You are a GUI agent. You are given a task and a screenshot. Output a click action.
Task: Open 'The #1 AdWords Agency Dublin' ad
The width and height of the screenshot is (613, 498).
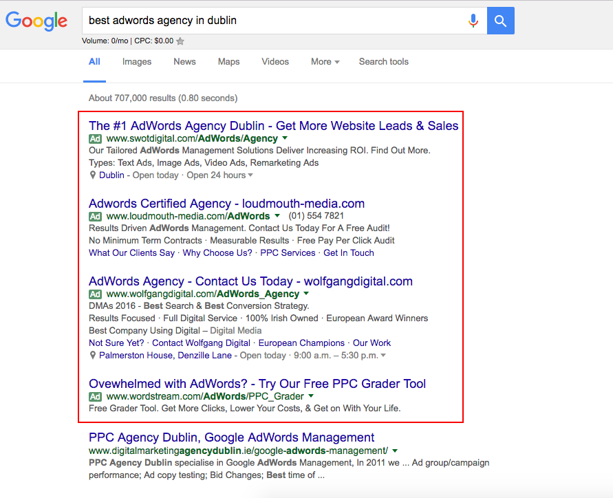(273, 126)
